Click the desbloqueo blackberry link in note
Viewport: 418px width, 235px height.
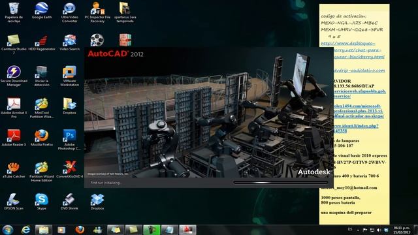click(353, 50)
